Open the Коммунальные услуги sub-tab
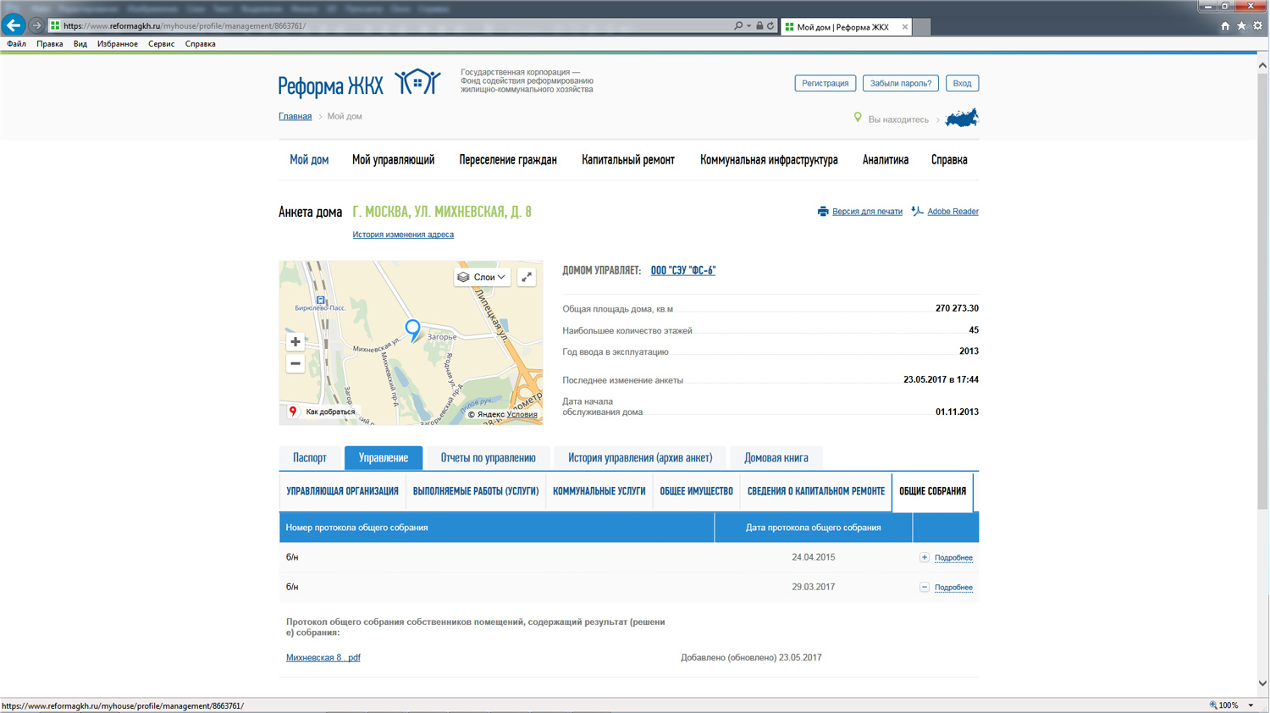Screen dimensions: 1270x713 [x=599, y=492]
